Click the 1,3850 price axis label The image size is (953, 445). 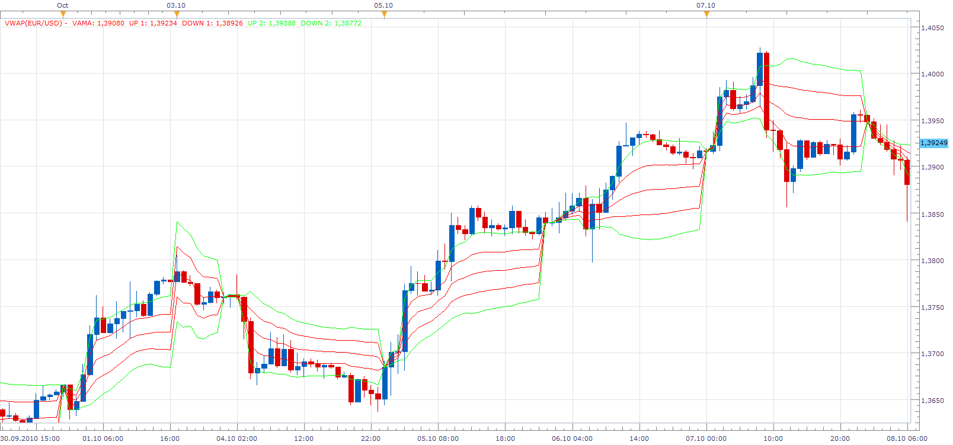click(x=933, y=215)
